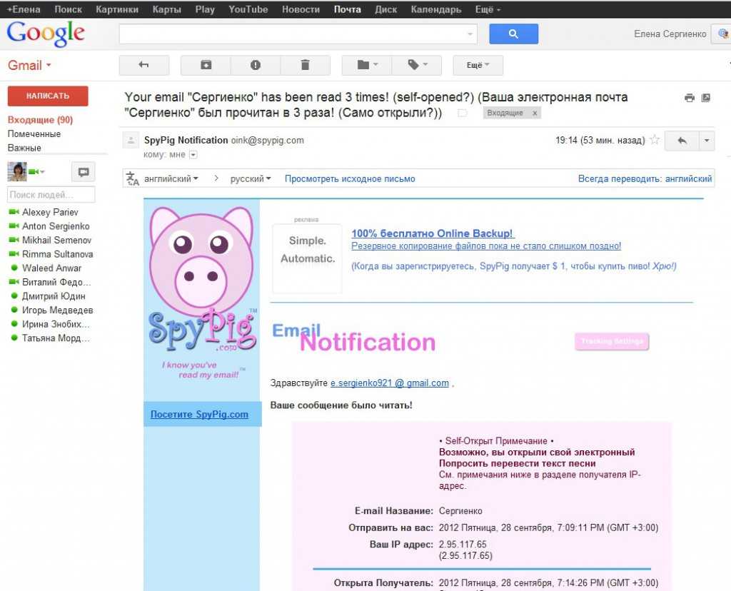Open the Move to folder dropdown
The image size is (731, 591).
click(x=367, y=65)
